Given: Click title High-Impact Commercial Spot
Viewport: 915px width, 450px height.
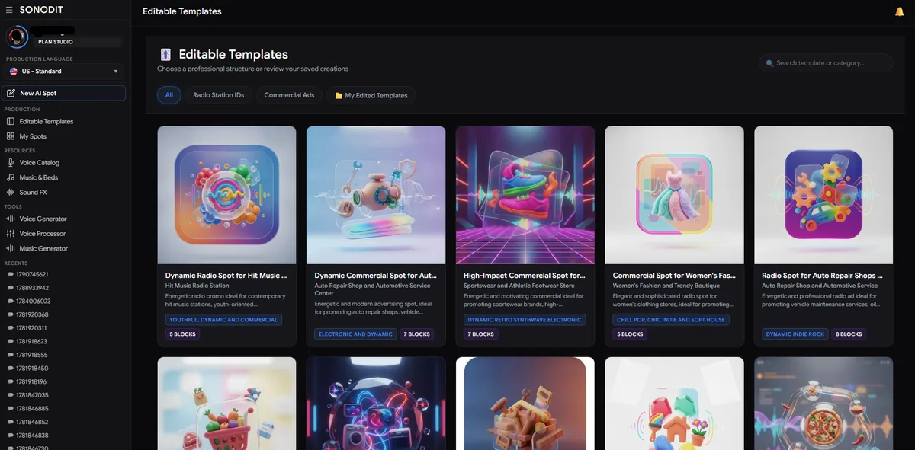Looking at the screenshot, I should (525, 276).
